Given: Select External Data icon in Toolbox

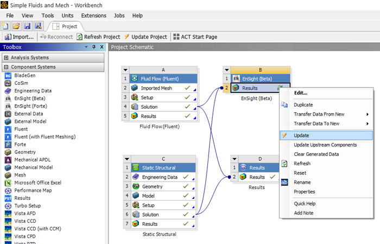Looking at the screenshot, I should tap(8, 114).
